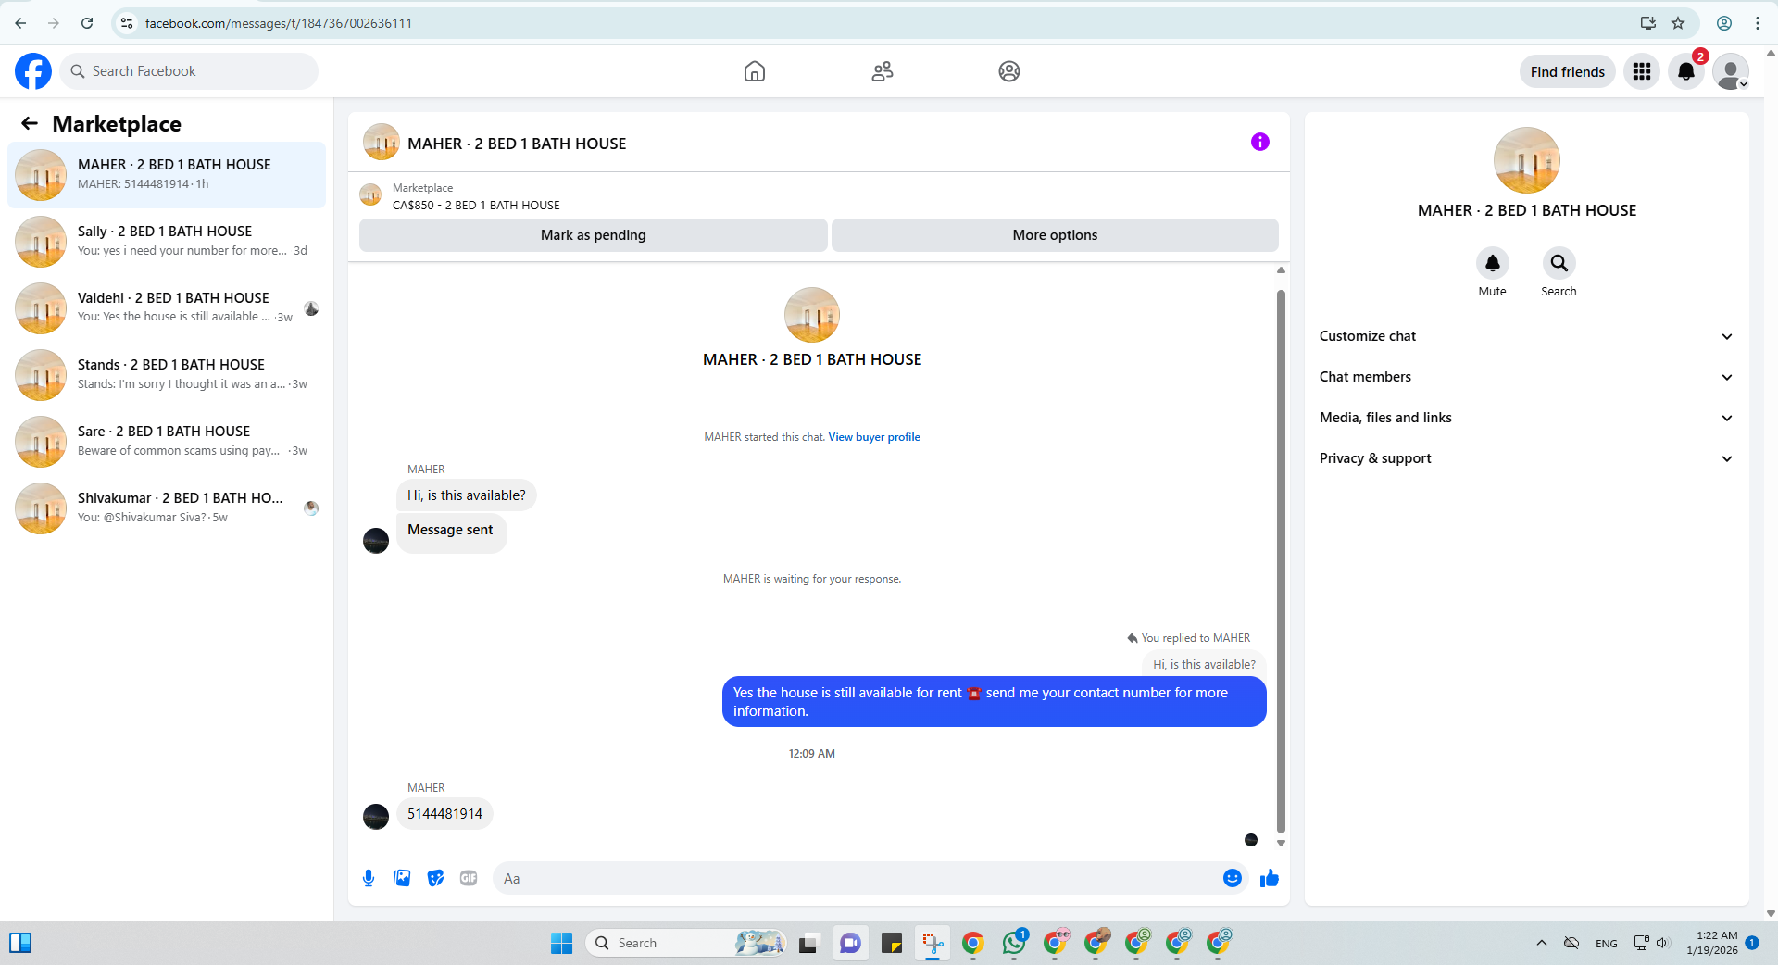The width and height of the screenshot is (1778, 965).
Task: View site information icon in address bar
Action: 127,23
